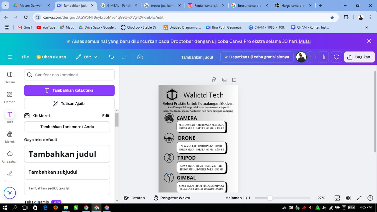
Task: Click the undo arrow in Canva toolbar
Action: tap(111, 57)
